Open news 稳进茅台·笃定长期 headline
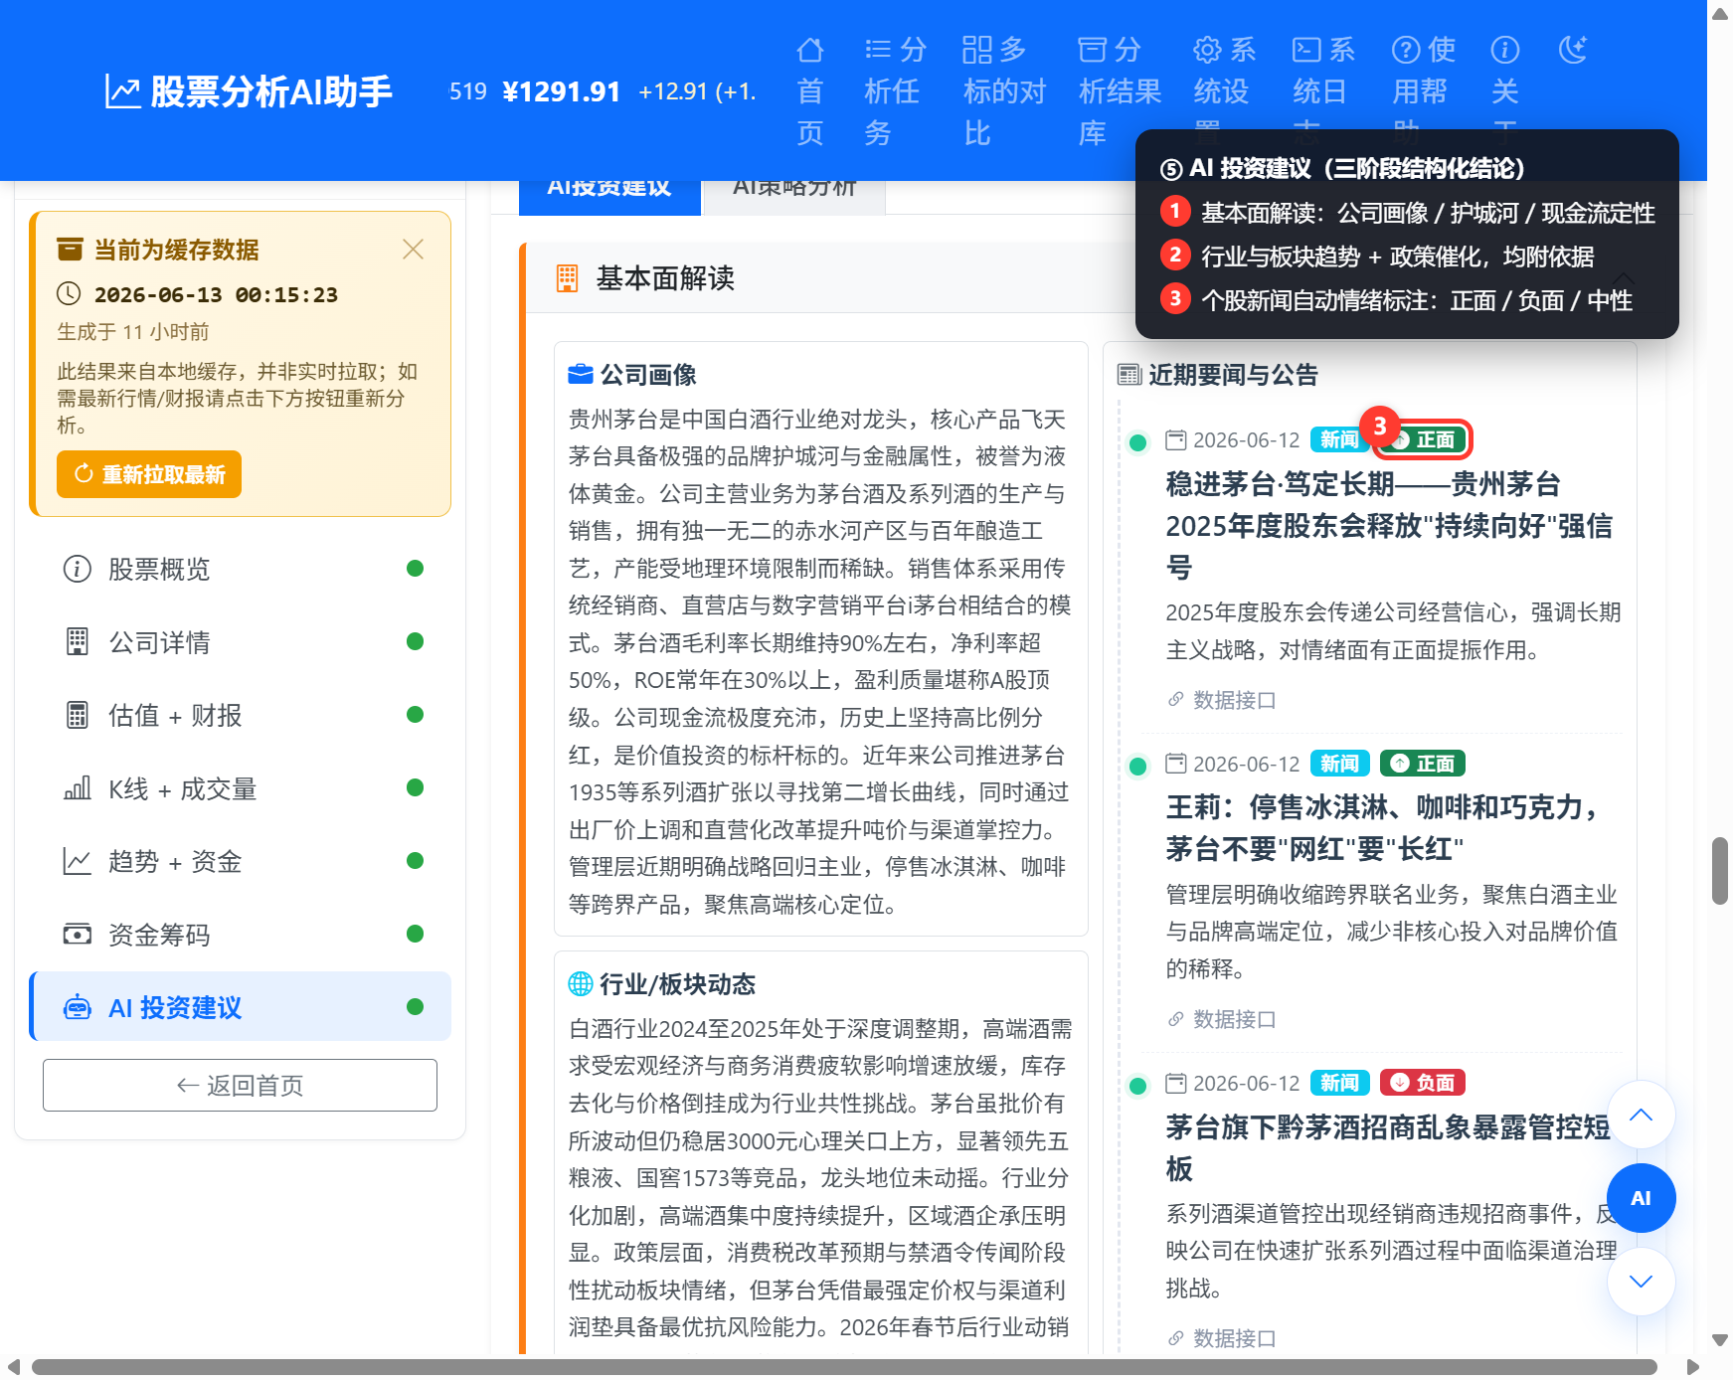 coord(1389,525)
